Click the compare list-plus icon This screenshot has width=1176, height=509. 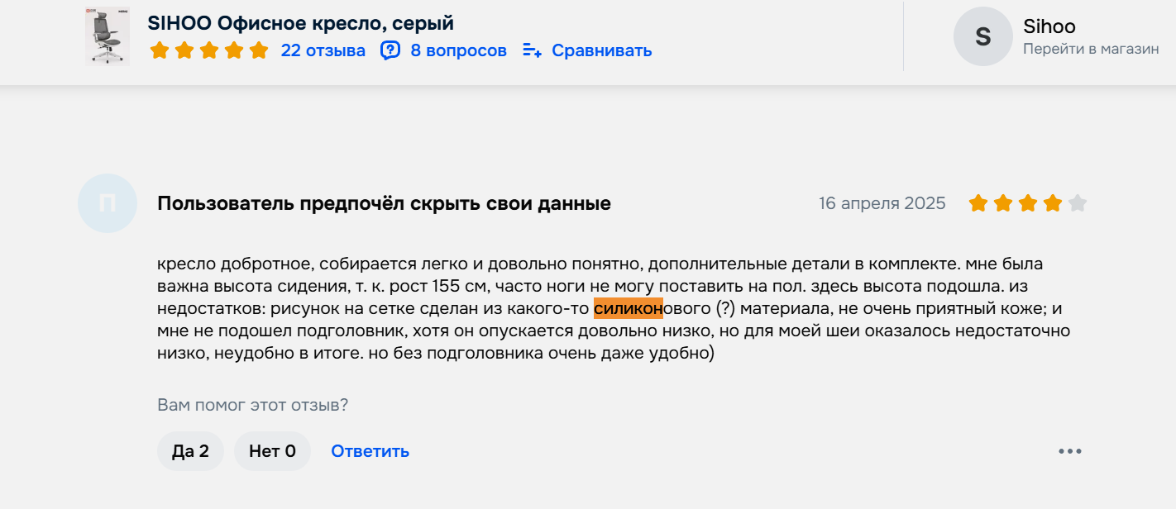point(532,50)
